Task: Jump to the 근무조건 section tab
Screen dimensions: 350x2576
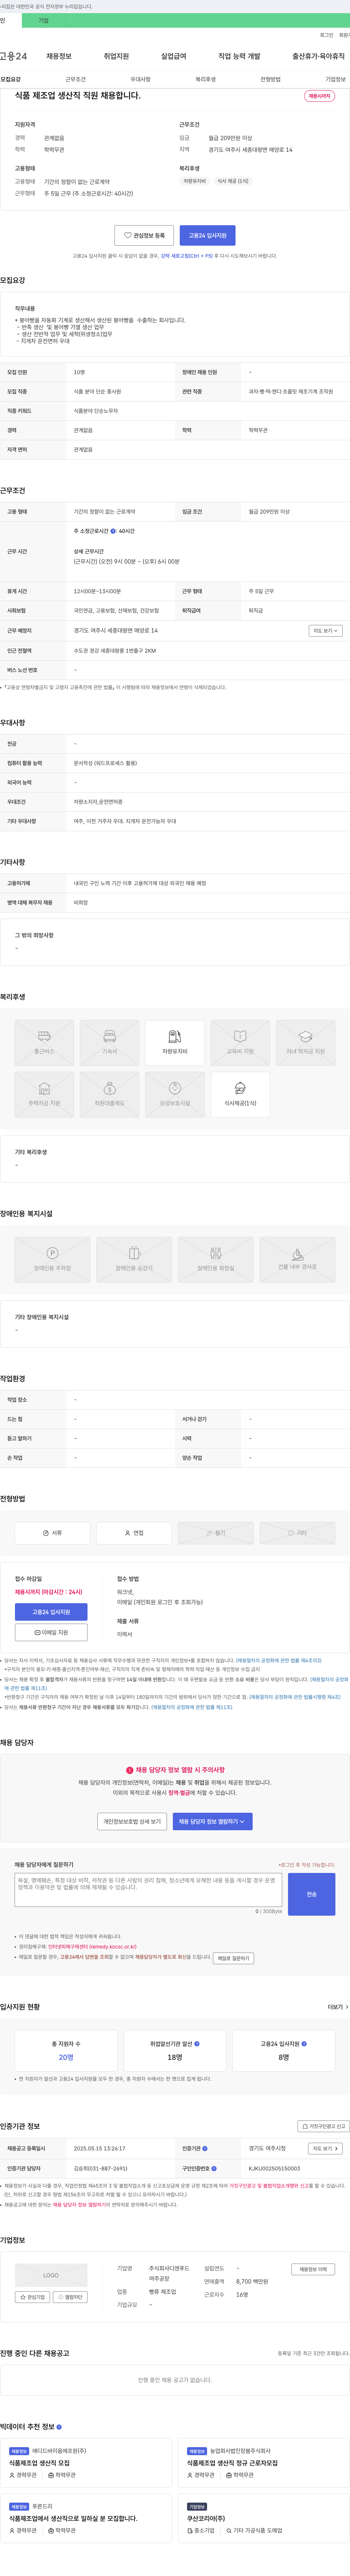Action: [x=75, y=79]
